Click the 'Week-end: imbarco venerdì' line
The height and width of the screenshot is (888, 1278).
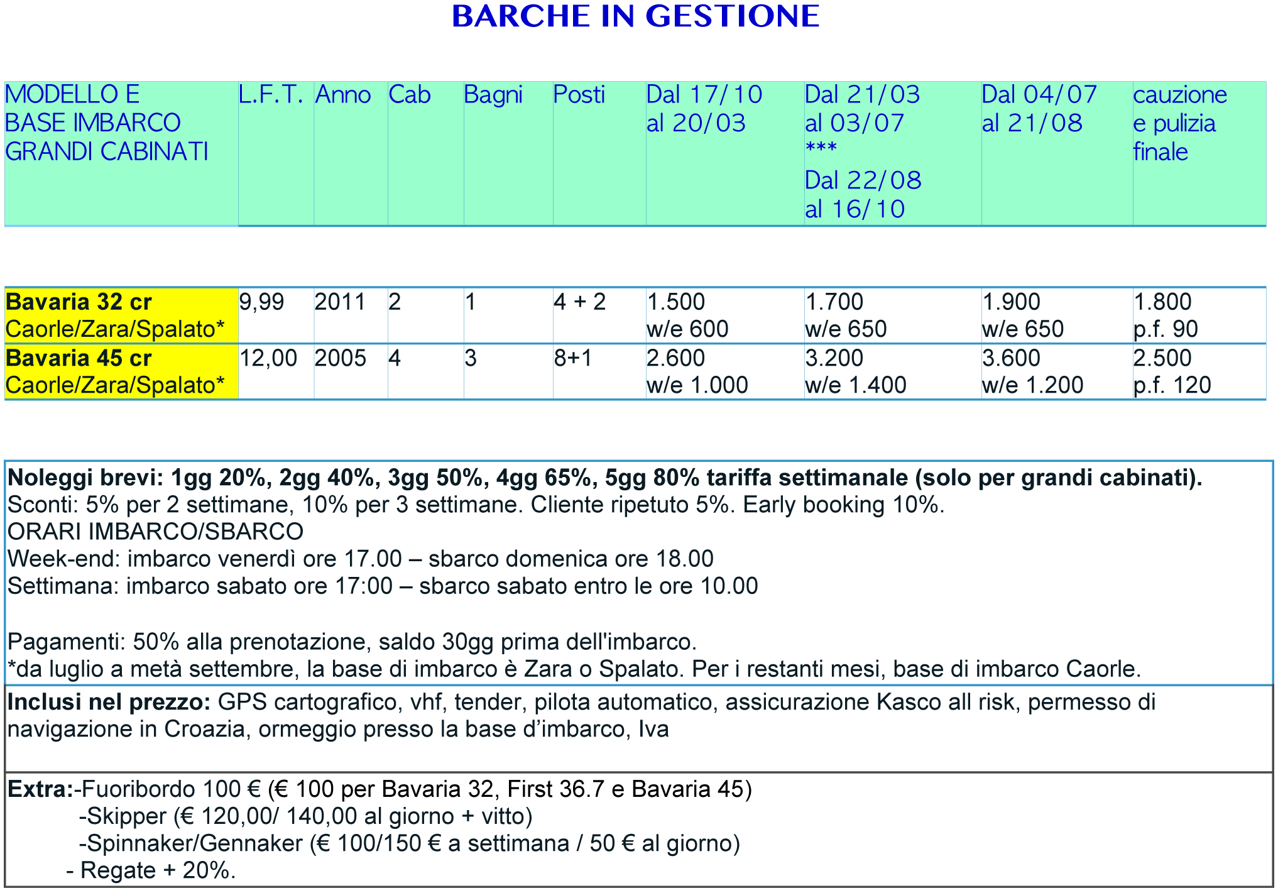(x=361, y=559)
